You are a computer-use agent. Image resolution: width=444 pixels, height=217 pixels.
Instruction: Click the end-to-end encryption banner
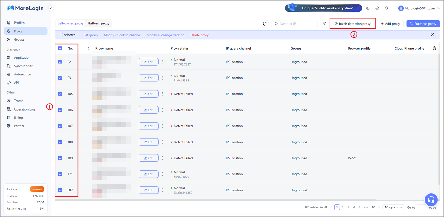(x=323, y=8)
